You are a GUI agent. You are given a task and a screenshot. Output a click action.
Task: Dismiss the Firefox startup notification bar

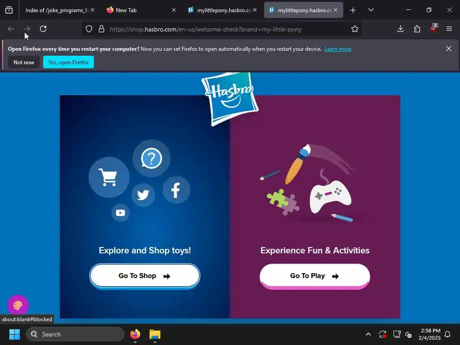point(449,49)
